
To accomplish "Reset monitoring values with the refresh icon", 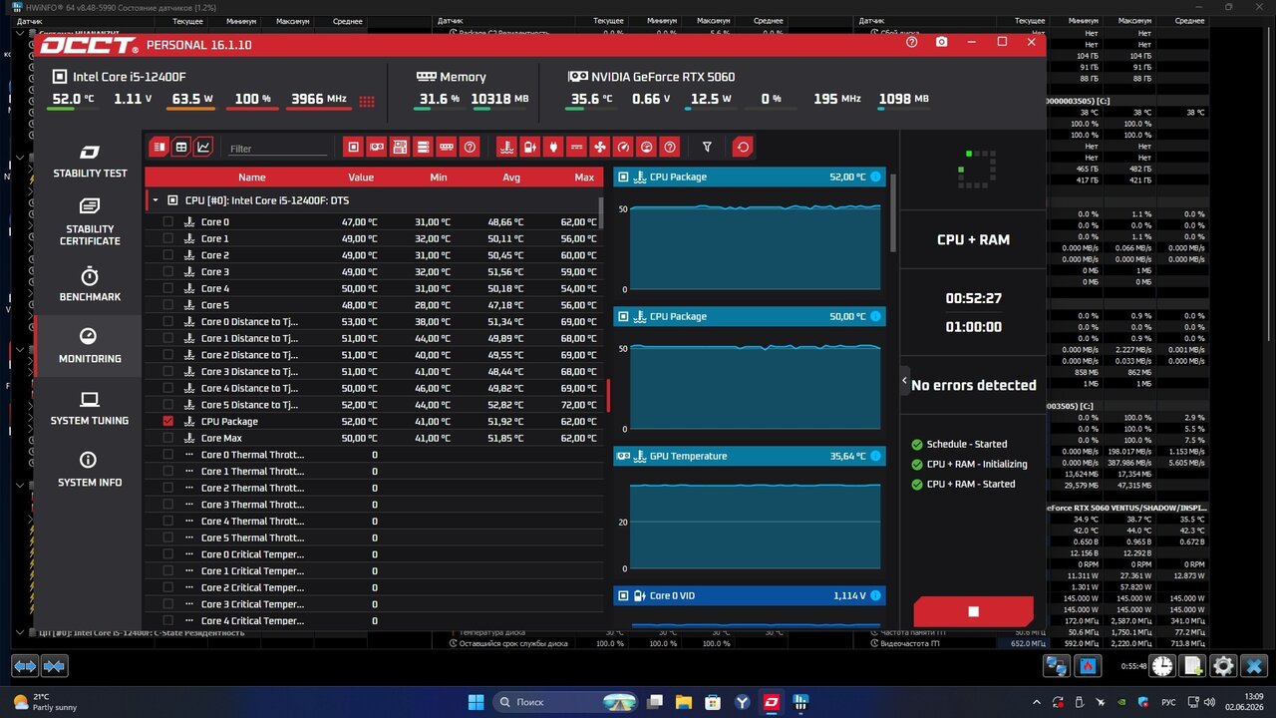I will [743, 147].
